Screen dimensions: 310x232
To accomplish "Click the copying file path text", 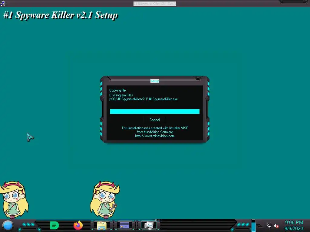I will coord(143,97).
